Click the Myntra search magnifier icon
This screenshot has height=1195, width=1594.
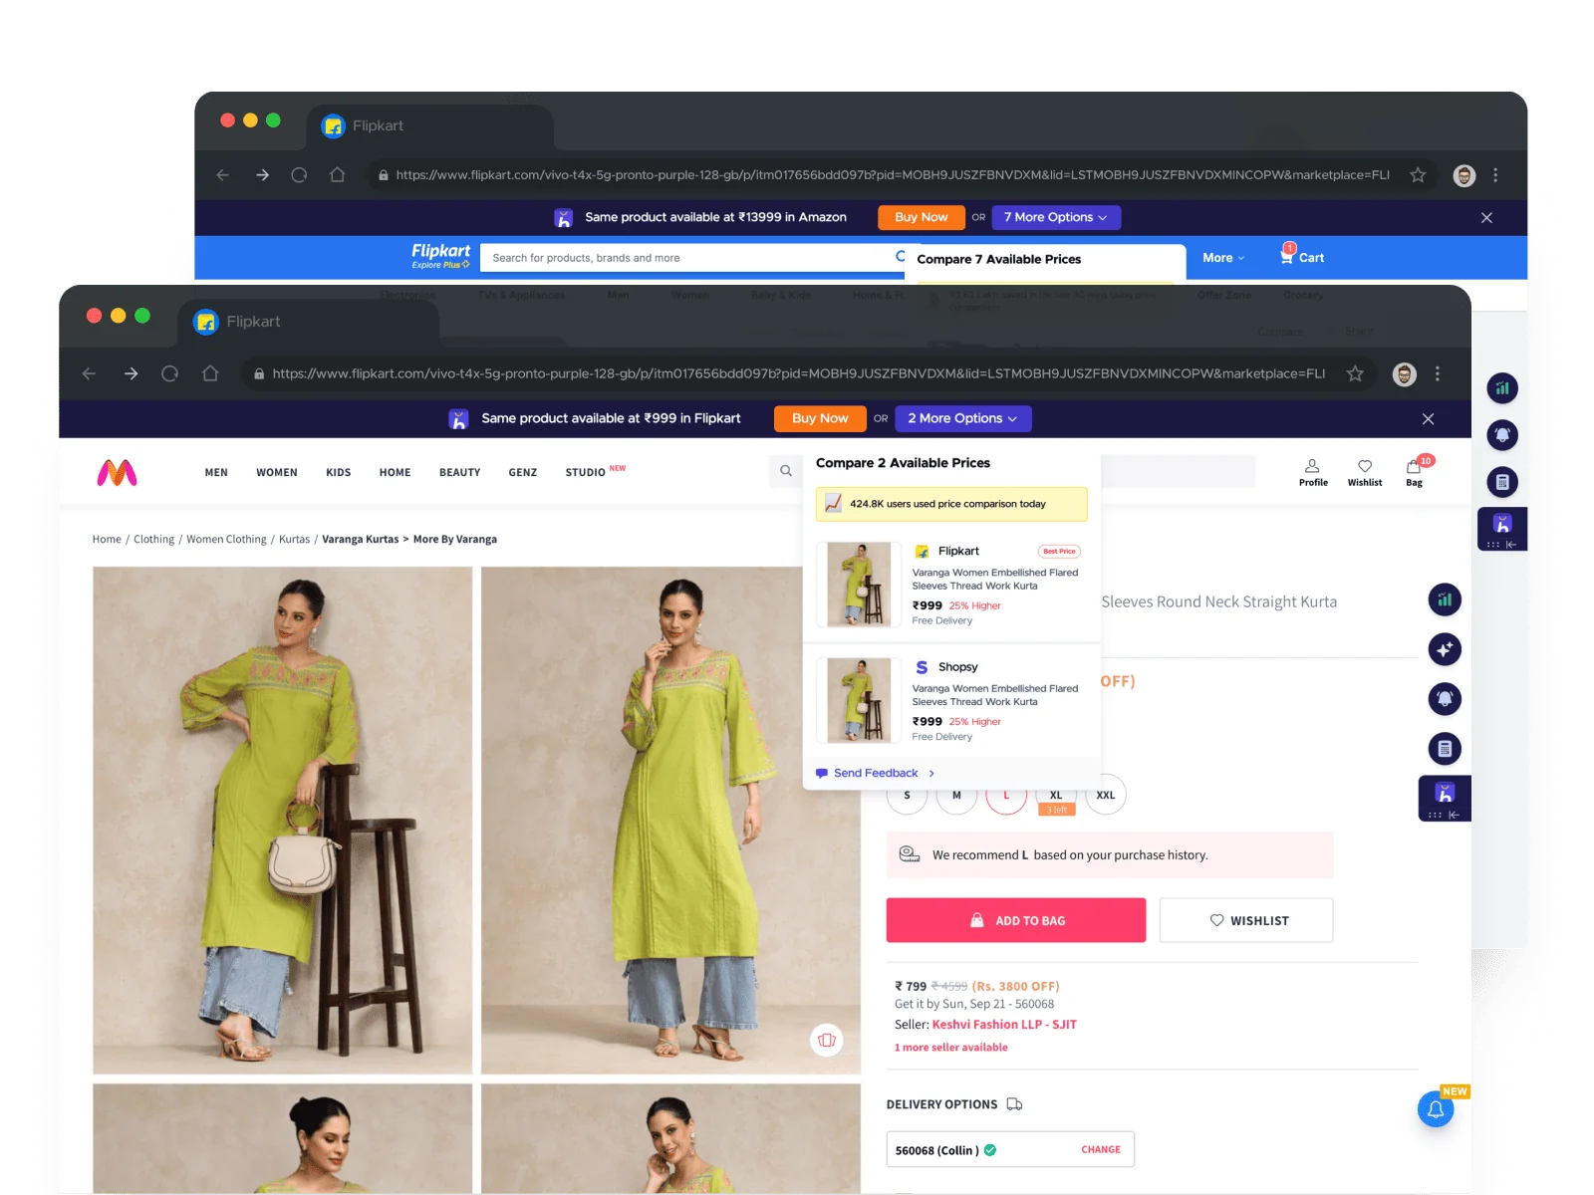pyautogui.click(x=786, y=471)
